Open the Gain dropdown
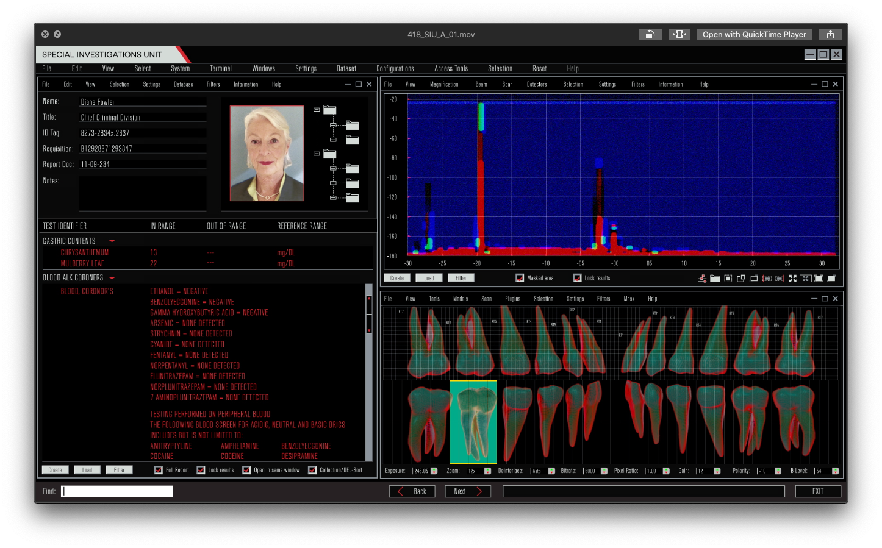 (x=717, y=471)
